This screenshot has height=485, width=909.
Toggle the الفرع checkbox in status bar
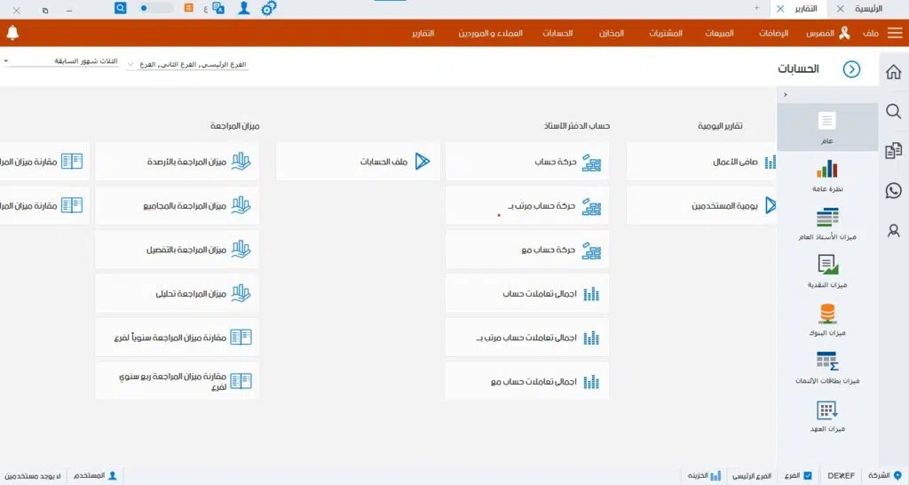coord(807,476)
